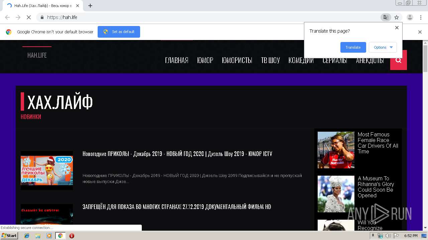
Task: Open the Windows Start menu
Action: (9, 236)
